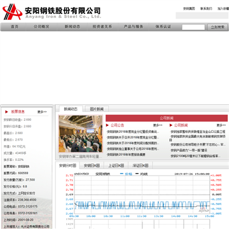Click 更多>> beside 公司新闻 column

point(221,125)
